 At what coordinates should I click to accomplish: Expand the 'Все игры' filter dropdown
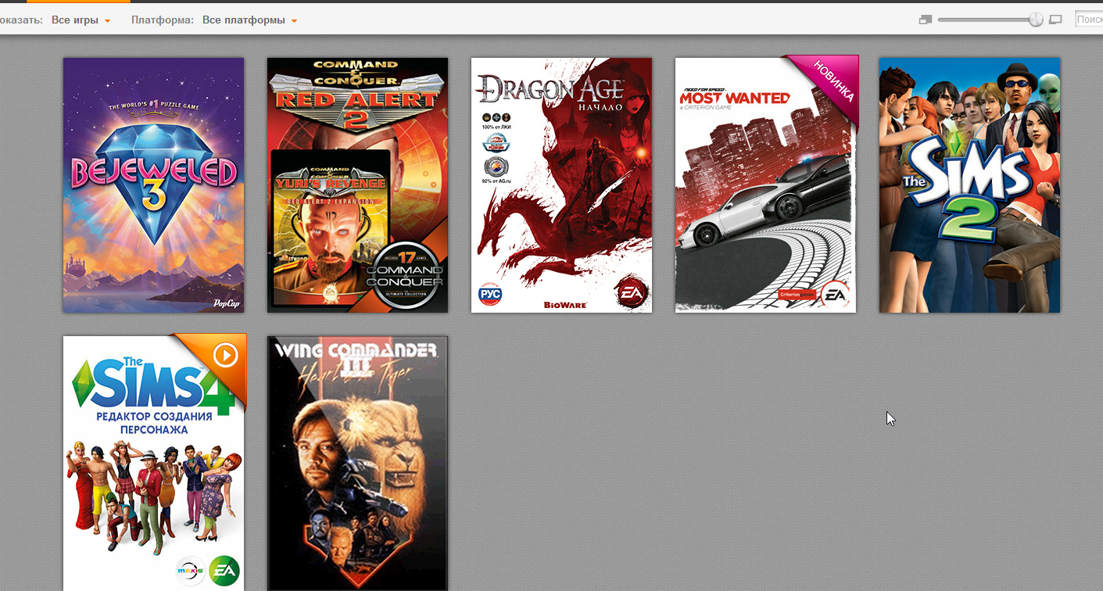(x=81, y=20)
